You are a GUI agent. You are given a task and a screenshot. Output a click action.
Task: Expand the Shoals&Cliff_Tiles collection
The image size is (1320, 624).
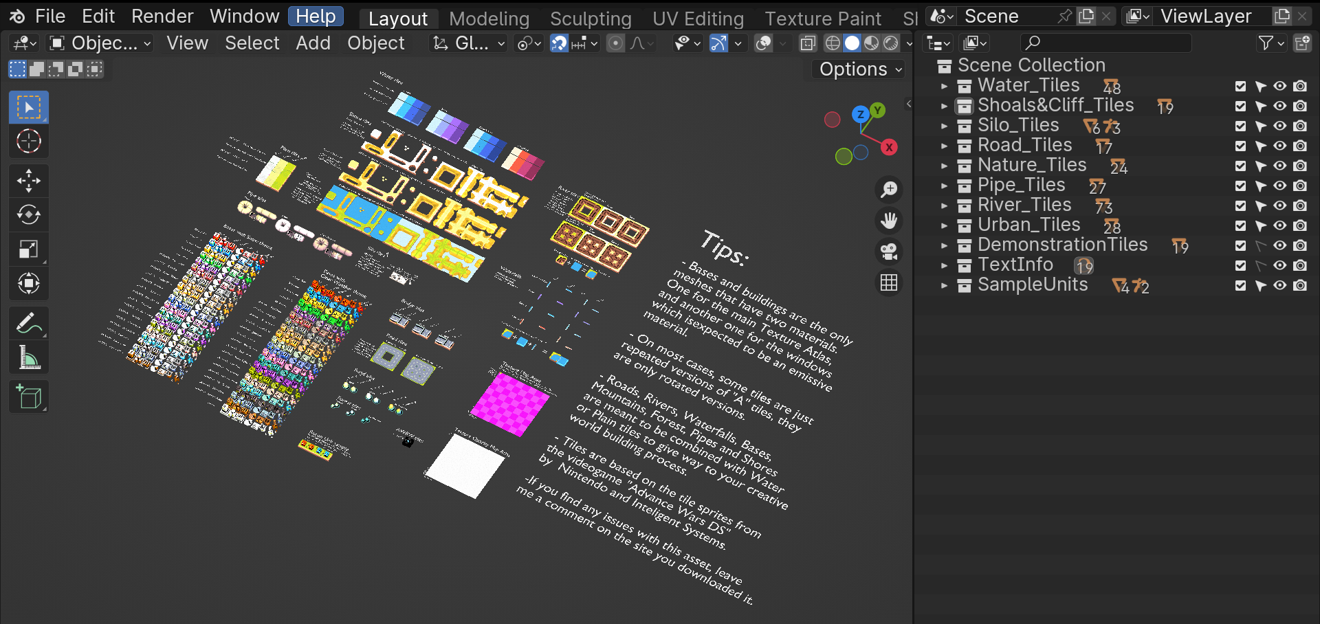click(x=945, y=106)
